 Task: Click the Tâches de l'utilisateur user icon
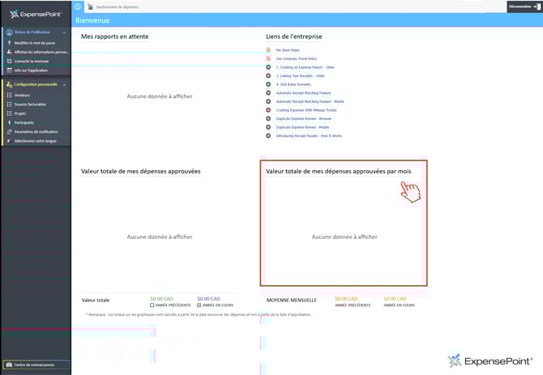(10, 32)
